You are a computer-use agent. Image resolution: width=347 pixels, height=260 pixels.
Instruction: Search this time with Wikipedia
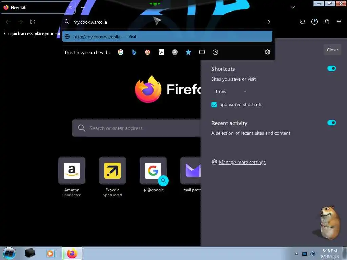[x=161, y=52]
